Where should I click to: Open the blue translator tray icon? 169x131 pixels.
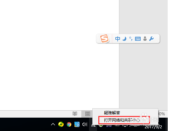tap(77, 124)
